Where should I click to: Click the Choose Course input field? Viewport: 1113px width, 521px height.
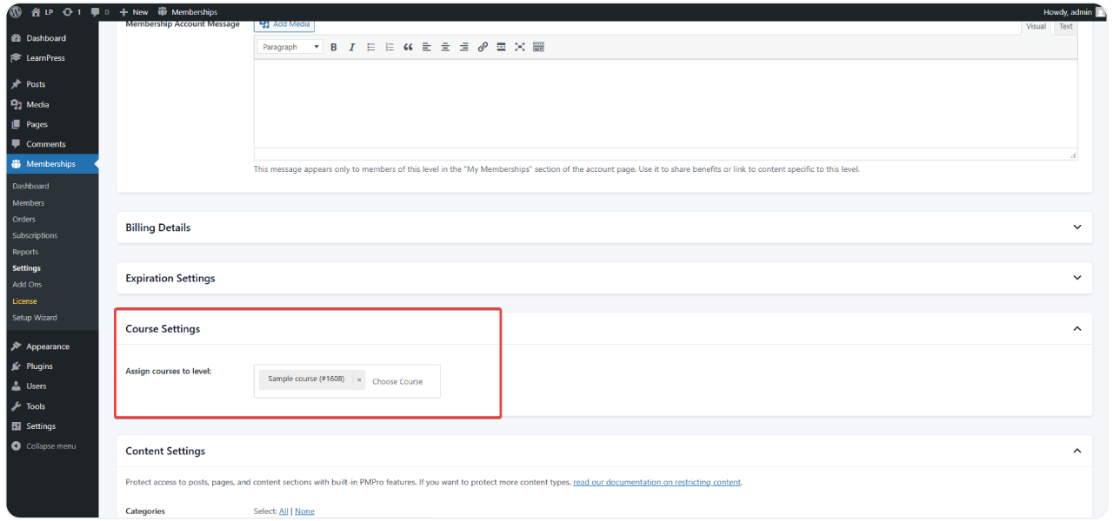click(400, 381)
